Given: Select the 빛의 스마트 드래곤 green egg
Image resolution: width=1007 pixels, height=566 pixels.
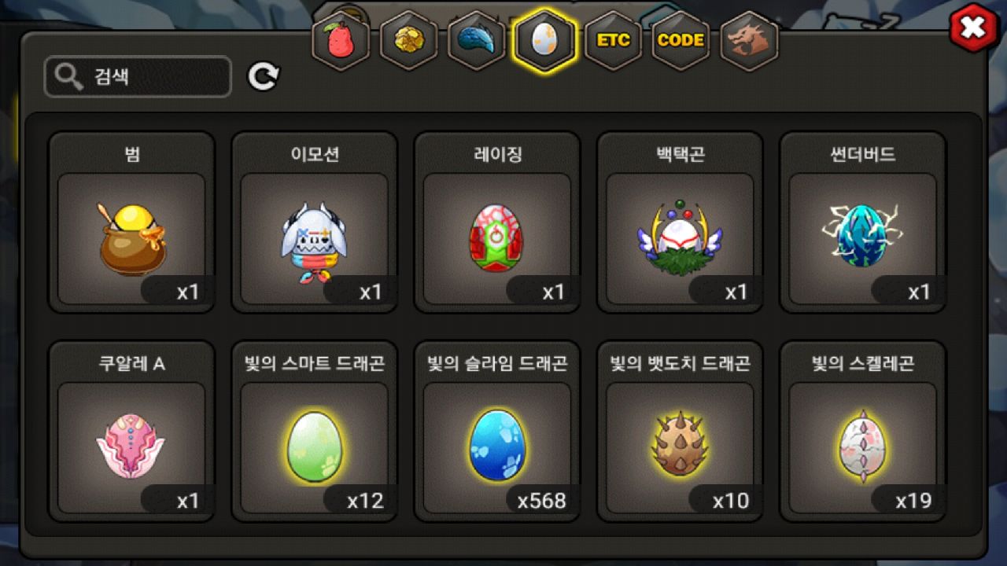Looking at the screenshot, I should pos(314,432).
